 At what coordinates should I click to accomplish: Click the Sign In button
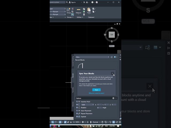click(x=72, y=2)
